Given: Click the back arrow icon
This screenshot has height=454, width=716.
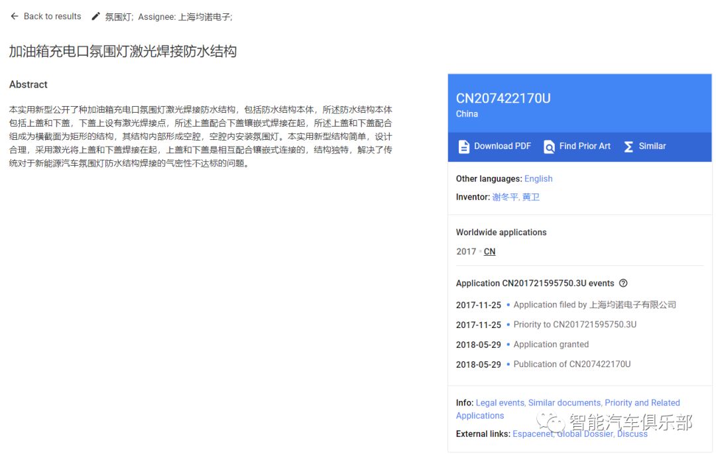Looking at the screenshot, I should [x=14, y=17].
